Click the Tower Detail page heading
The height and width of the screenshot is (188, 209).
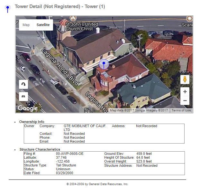[x=60, y=6]
